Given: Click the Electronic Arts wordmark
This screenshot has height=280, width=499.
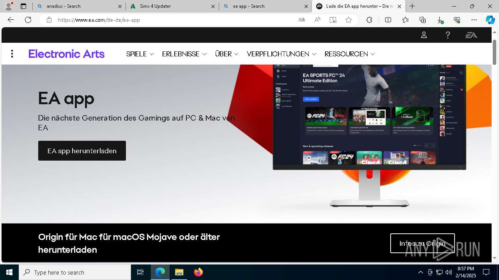Looking at the screenshot, I should 66,54.
